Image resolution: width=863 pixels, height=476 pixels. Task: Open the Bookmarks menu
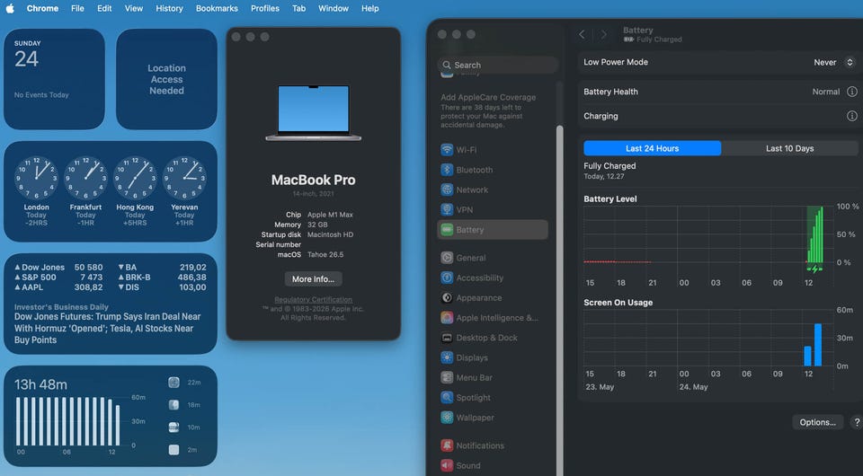tap(217, 8)
